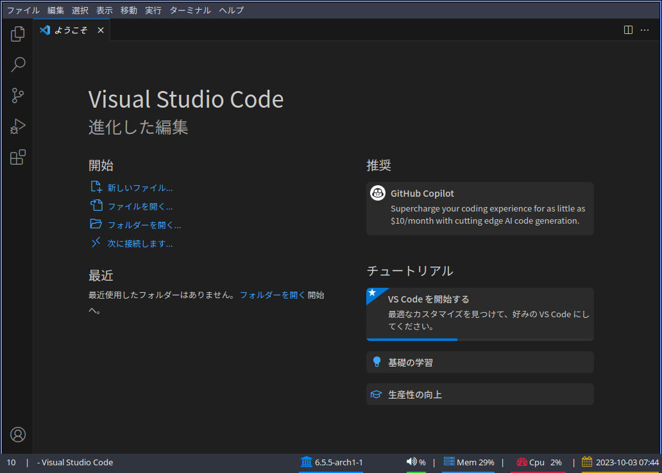Open the 基礎の学習 tutorial

480,362
